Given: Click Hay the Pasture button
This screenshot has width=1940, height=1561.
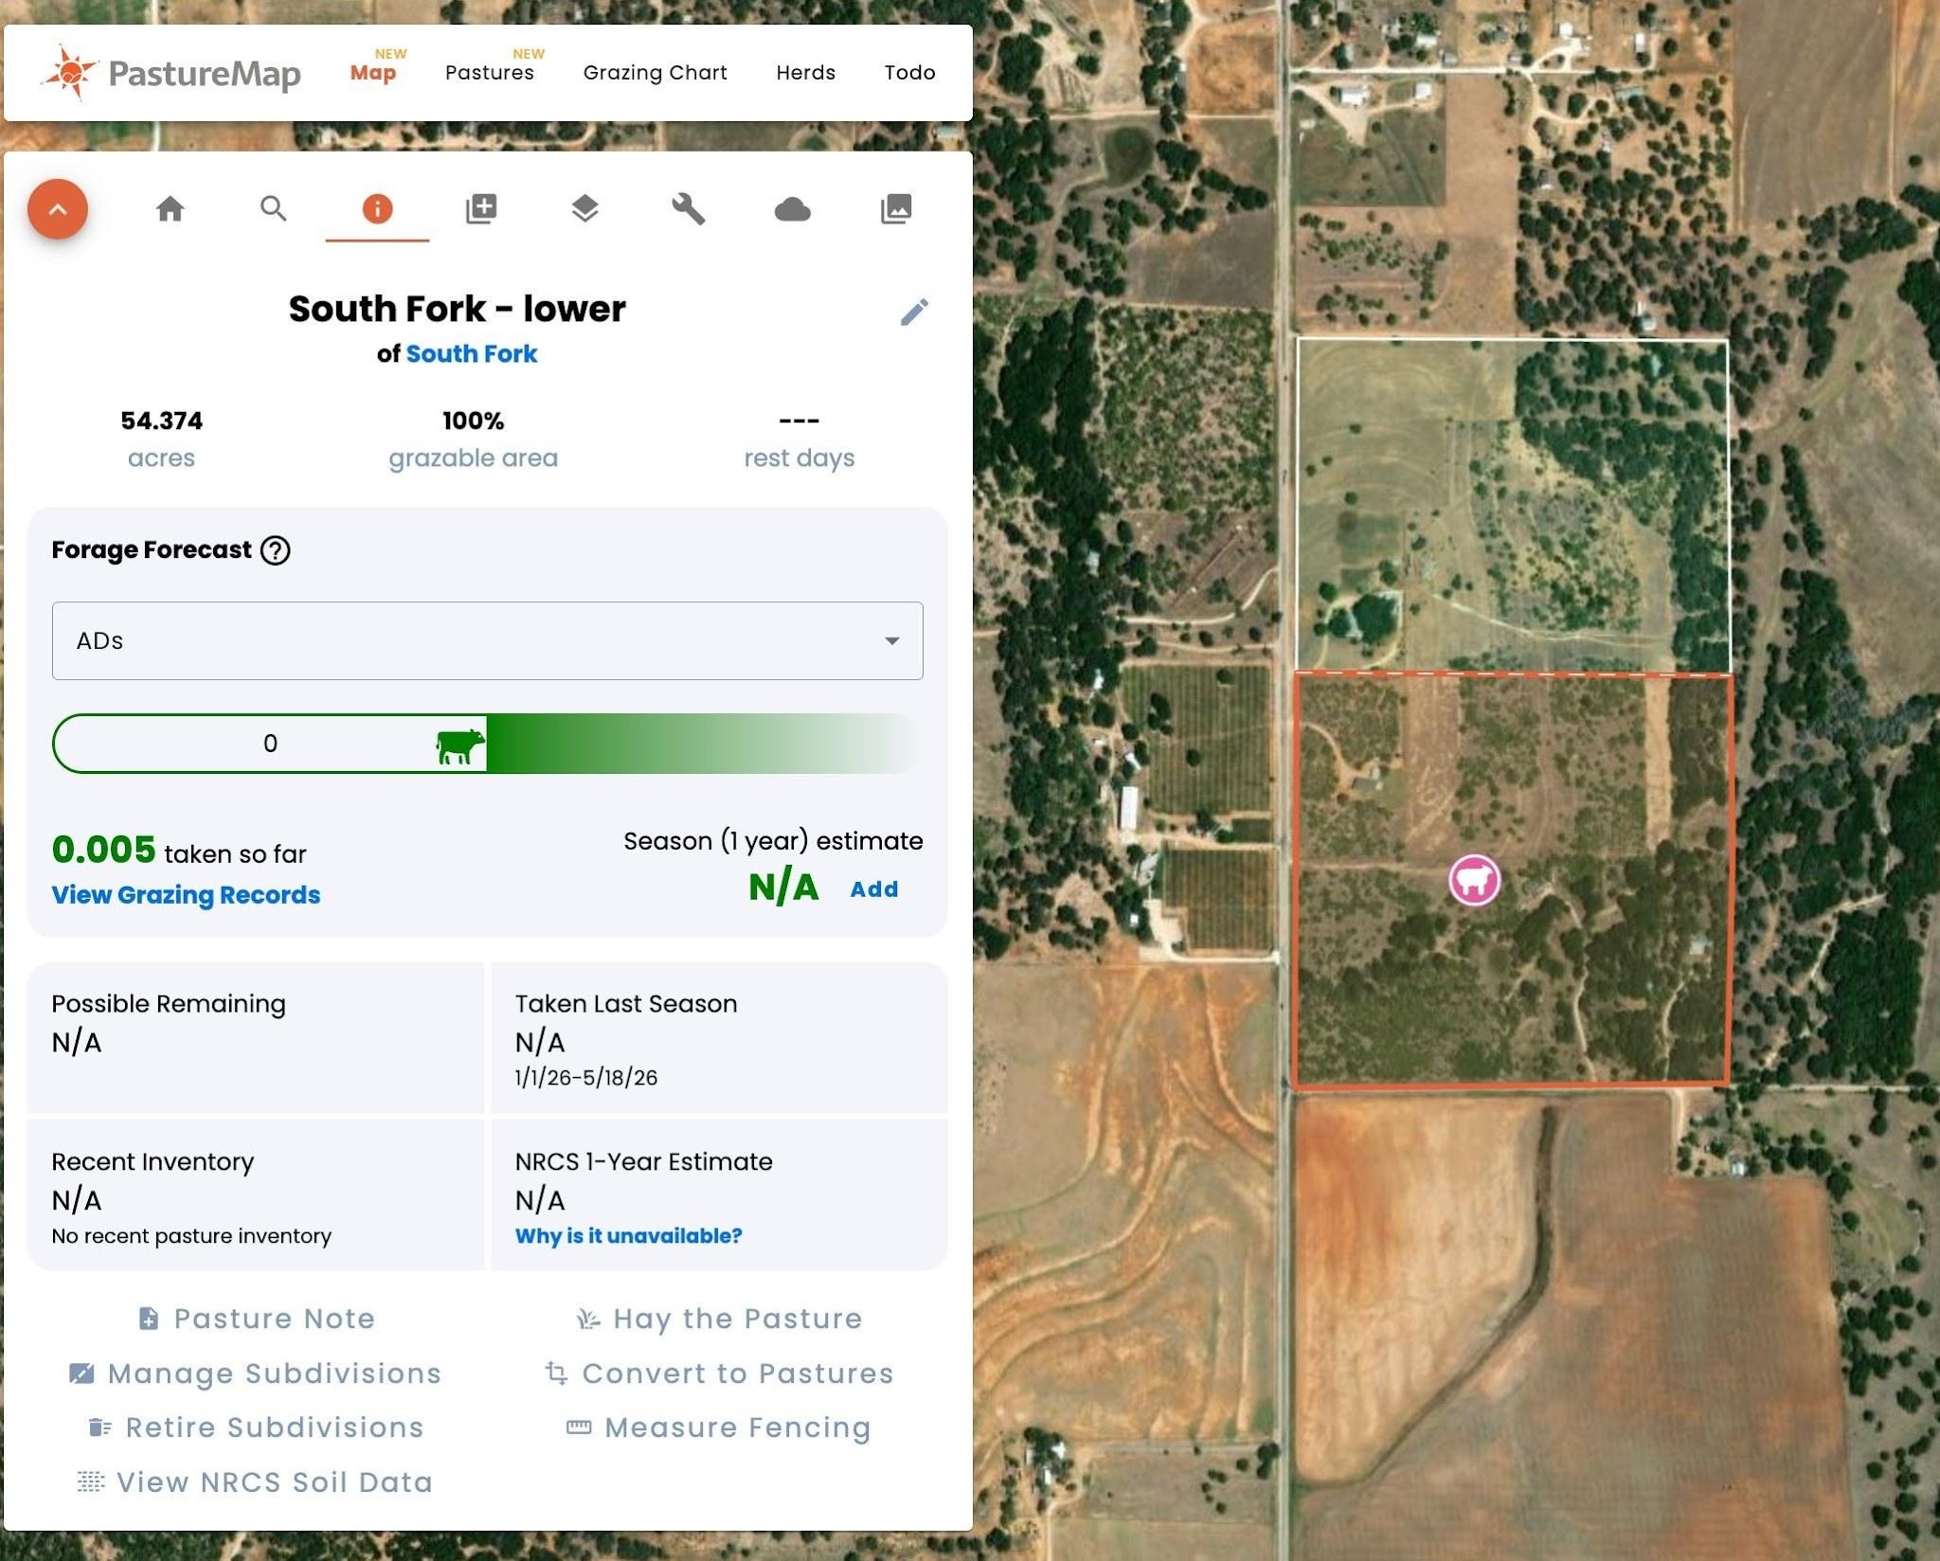Looking at the screenshot, I should pos(720,1319).
